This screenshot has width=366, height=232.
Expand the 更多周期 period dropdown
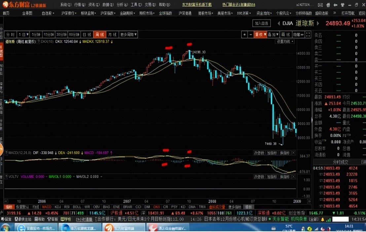pyautogui.click(x=128, y=34)
